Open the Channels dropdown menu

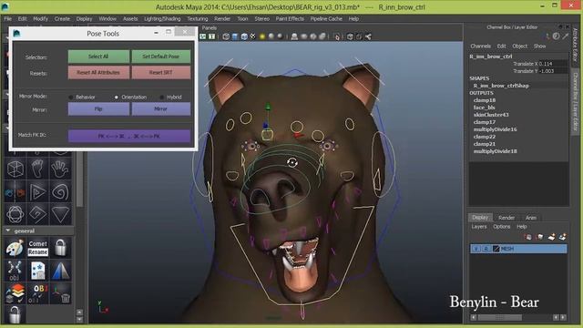480,46
